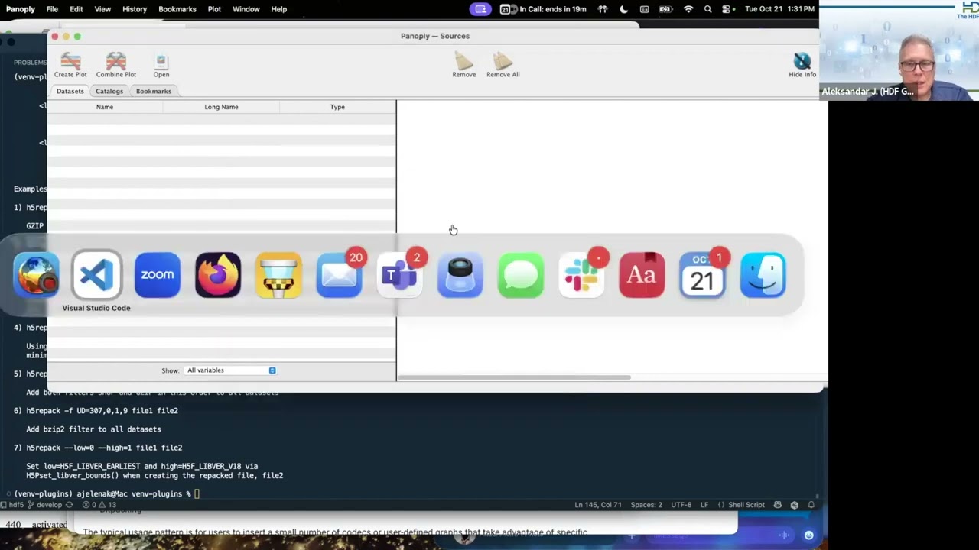
Task: Switch to Visual Studio Code in app switcher
Action: click(96, 275)
